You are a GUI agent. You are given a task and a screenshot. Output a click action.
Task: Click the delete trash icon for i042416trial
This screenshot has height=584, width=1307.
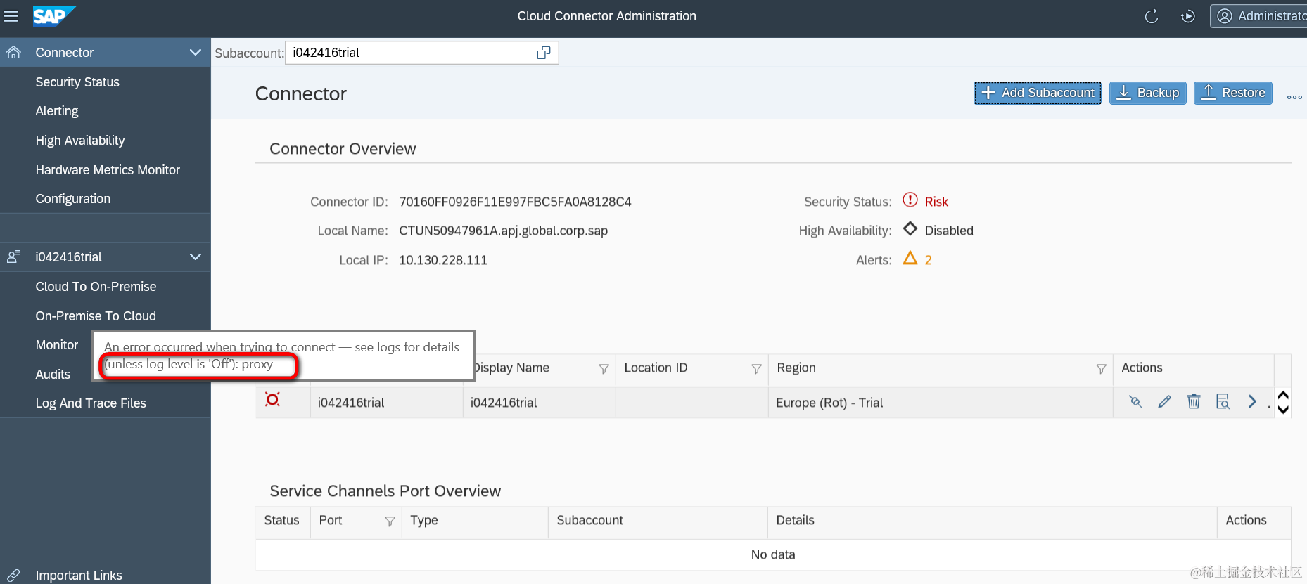point(1194,401)
